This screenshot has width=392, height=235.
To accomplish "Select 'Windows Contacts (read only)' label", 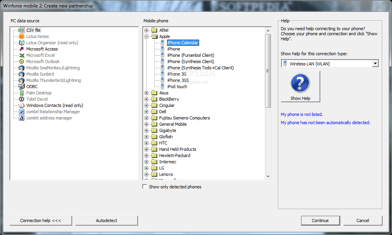I will (55, 105).
